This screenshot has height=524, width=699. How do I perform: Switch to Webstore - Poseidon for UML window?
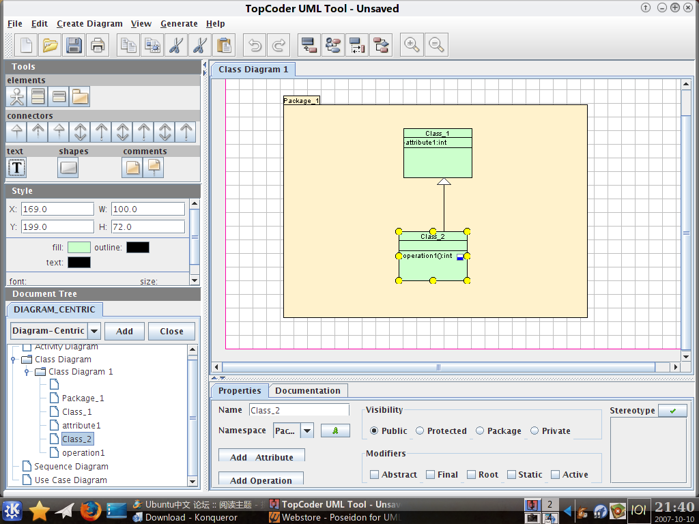(x=335, y=517)
